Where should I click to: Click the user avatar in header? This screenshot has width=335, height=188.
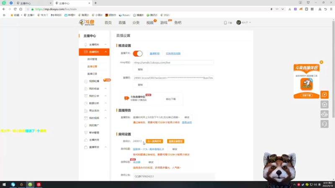pos(239,23)
